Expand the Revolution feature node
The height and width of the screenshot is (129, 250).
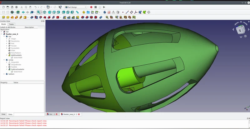7,41
